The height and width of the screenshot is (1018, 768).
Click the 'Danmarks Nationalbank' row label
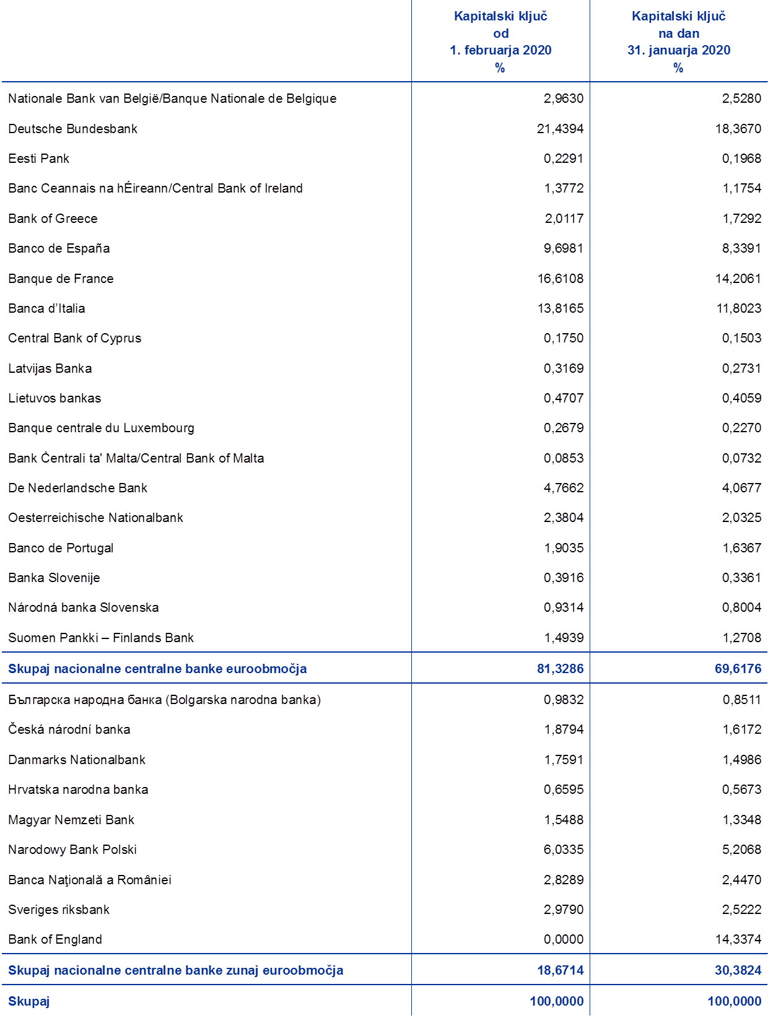77,760
